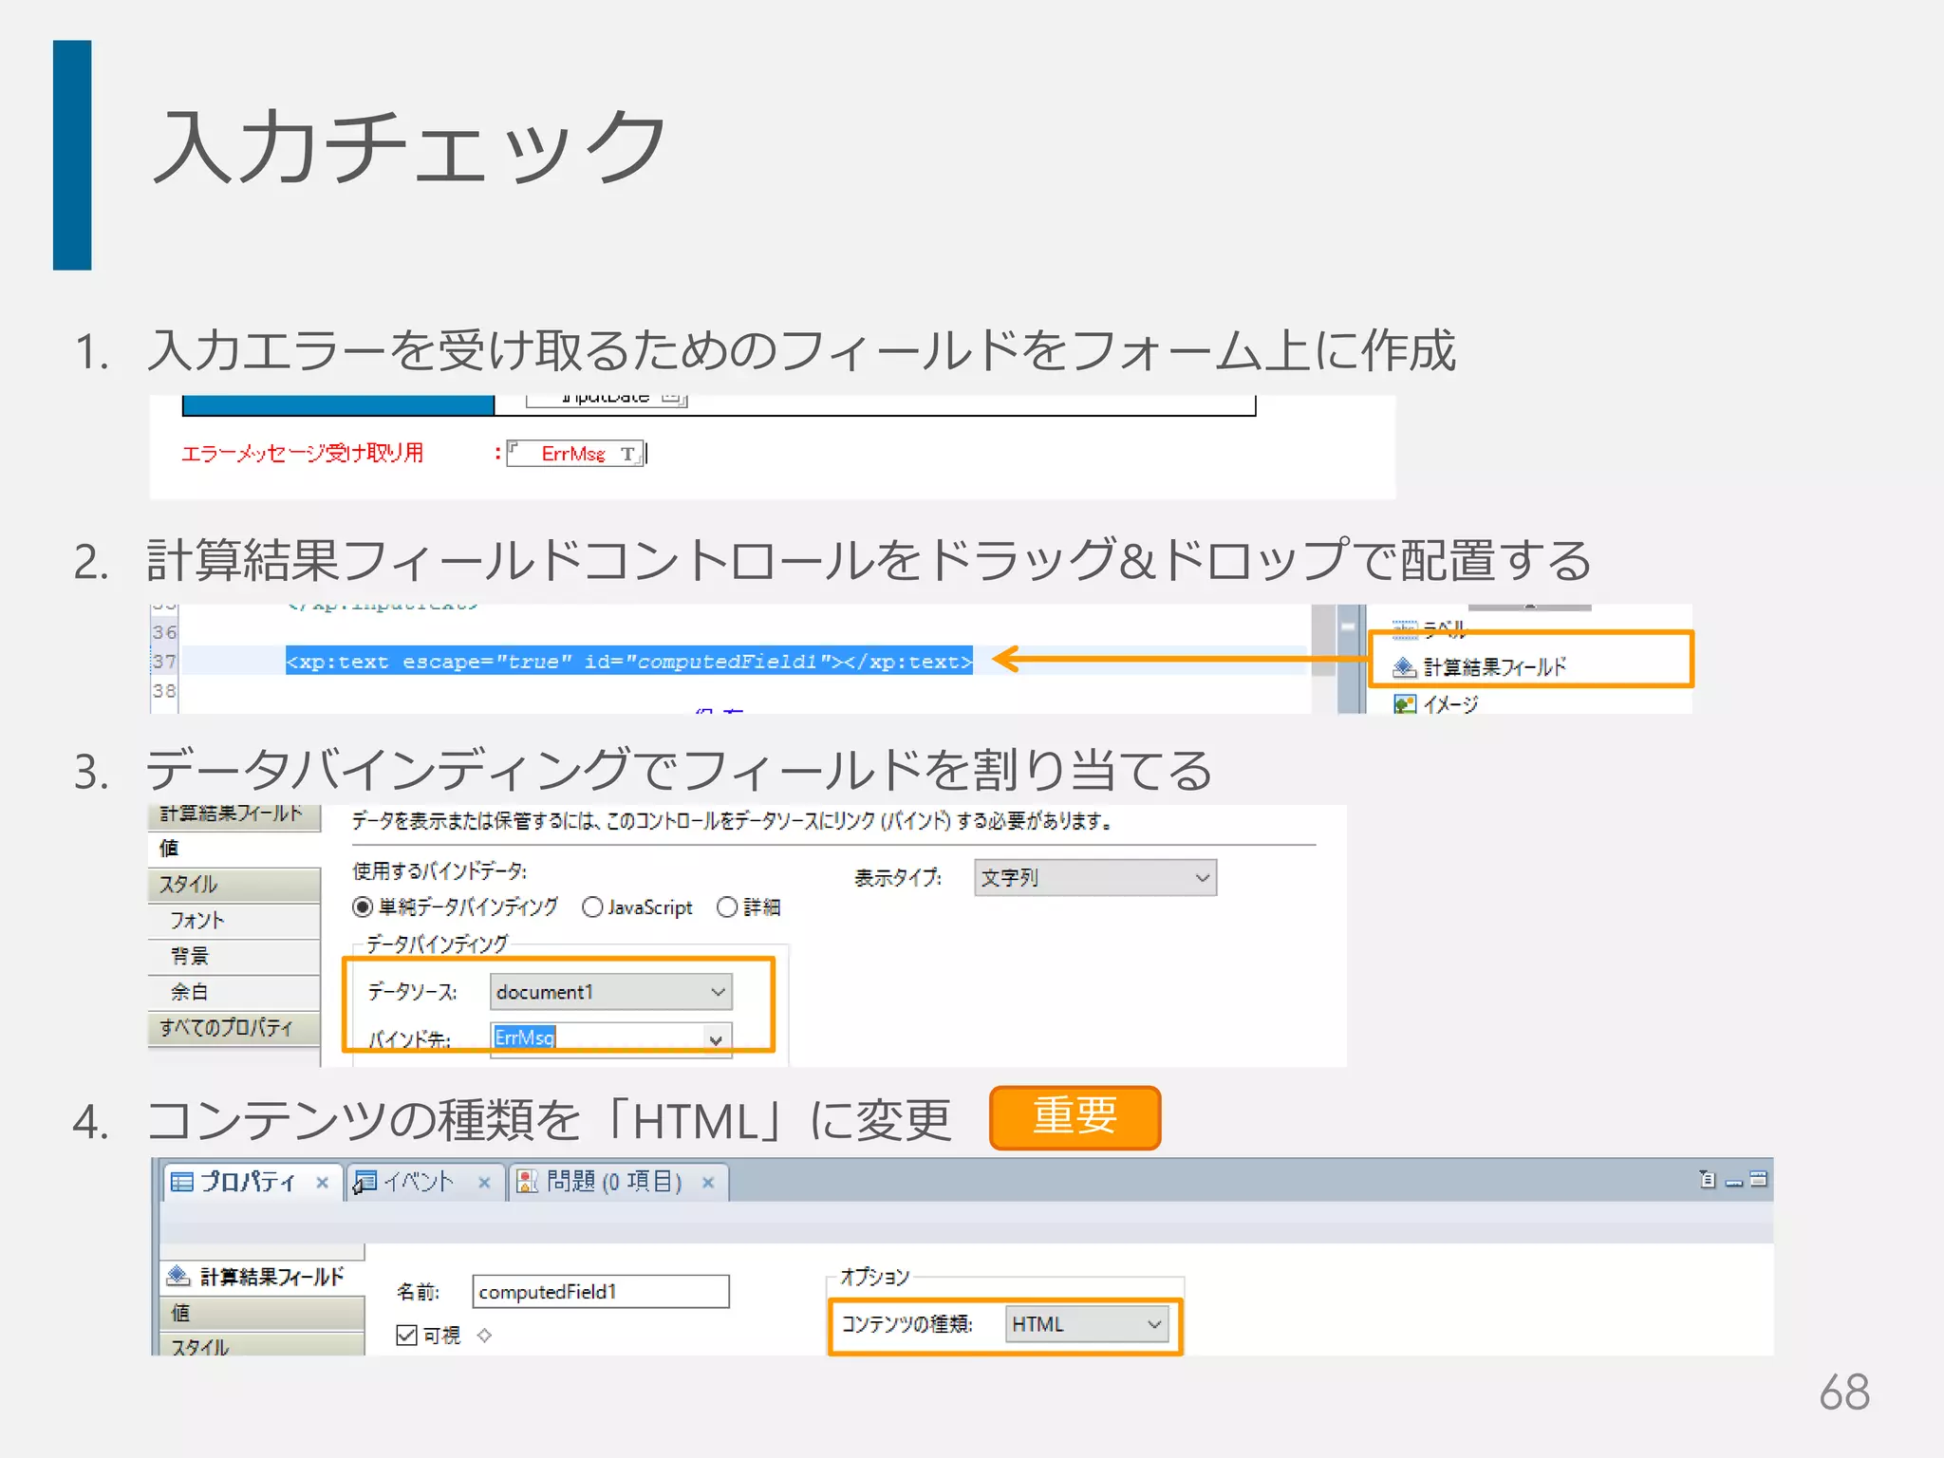The width and height of the screenshot is (1944, 1458).
Task: Choose the JavaScript binding radio button
Action: coord(637,907)
